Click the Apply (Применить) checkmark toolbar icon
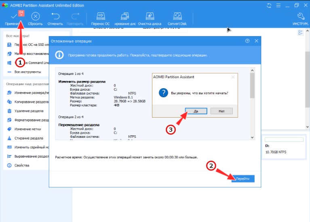Screen dimensions: 310x222 tap(14, 17)
